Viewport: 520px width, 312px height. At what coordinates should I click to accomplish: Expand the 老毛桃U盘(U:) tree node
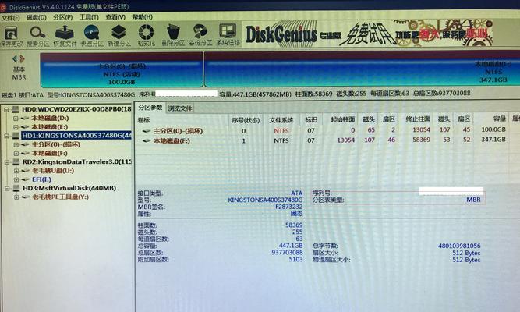[x=16, y=171]
